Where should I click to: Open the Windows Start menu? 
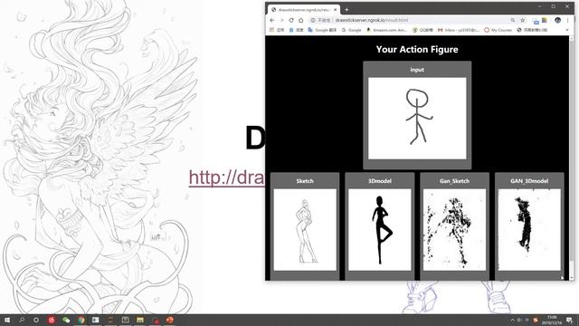point(6,320)
